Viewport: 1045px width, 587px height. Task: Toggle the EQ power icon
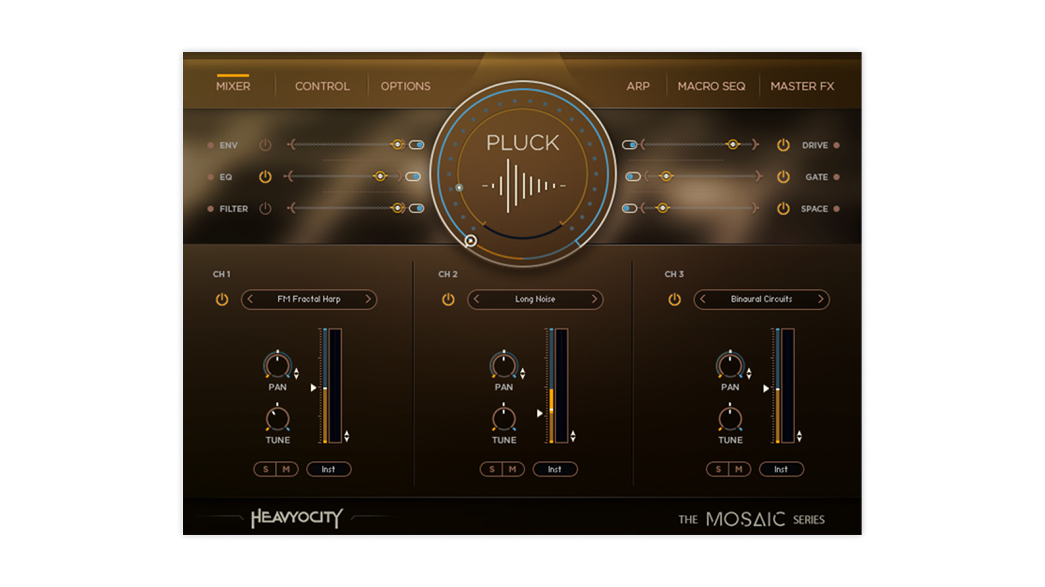coord(265,177)
